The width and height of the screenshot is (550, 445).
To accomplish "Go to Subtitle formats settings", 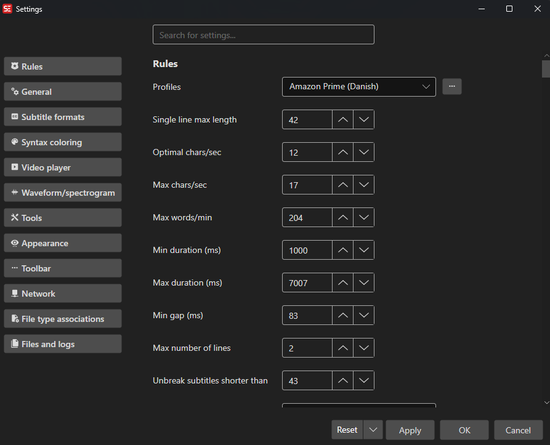I will coord(63,117).
